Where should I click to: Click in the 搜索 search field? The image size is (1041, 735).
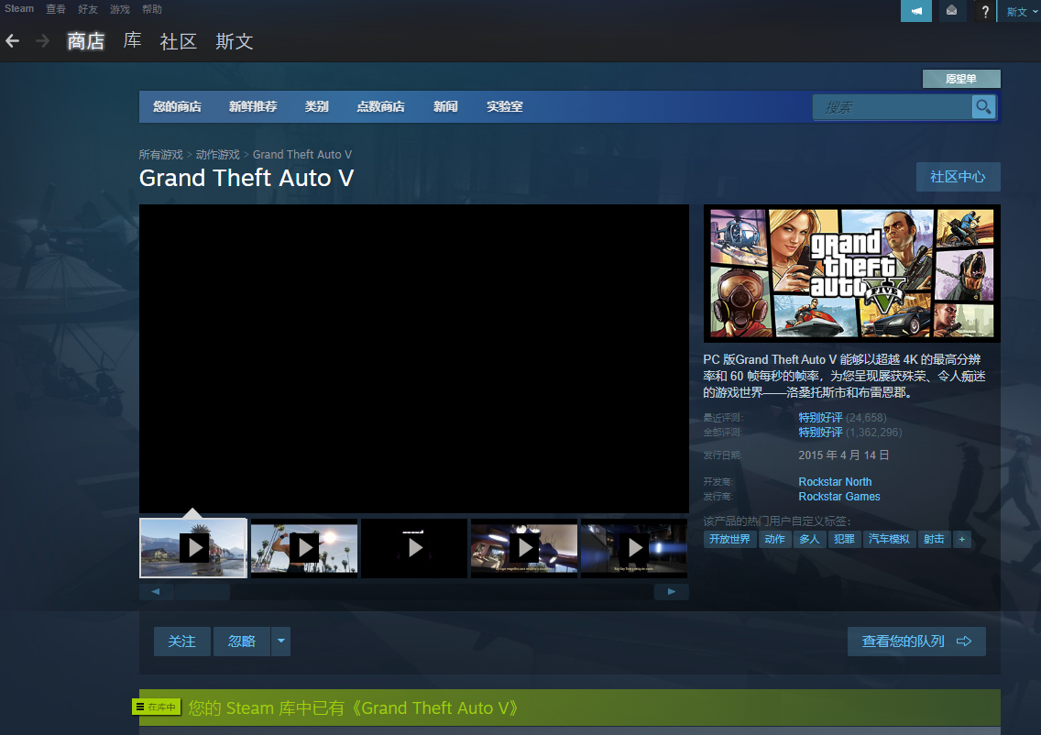pyautogui.click(x=893, y=107)
